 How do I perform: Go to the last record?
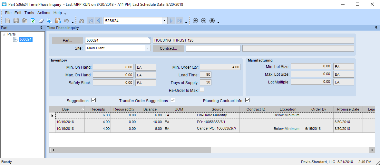coord(180,21)
